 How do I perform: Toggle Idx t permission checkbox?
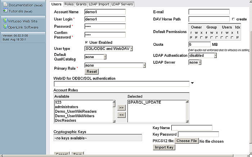coord(238,37)
